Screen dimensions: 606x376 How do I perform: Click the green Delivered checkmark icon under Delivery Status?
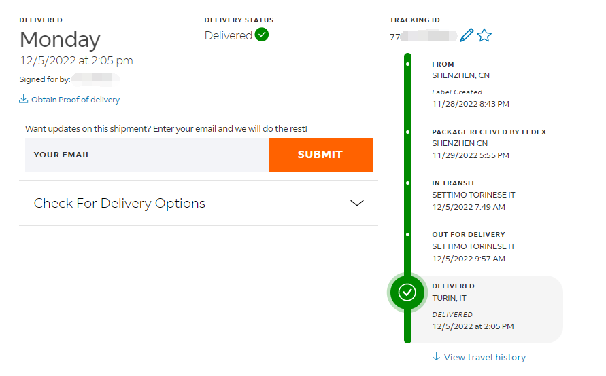[x=262, y=35]
